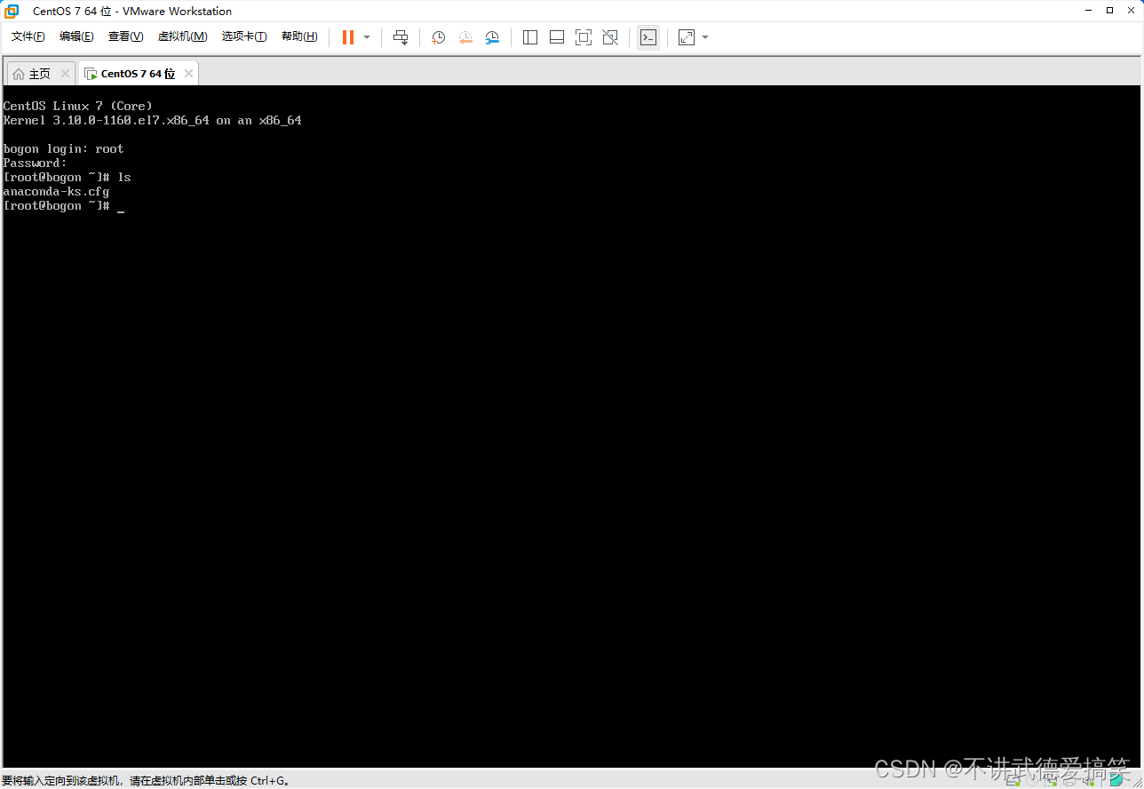Send Ctrl+Alt+Del to the virtual machine
The image size is (1144, 789).
click(x=401, y=37)
